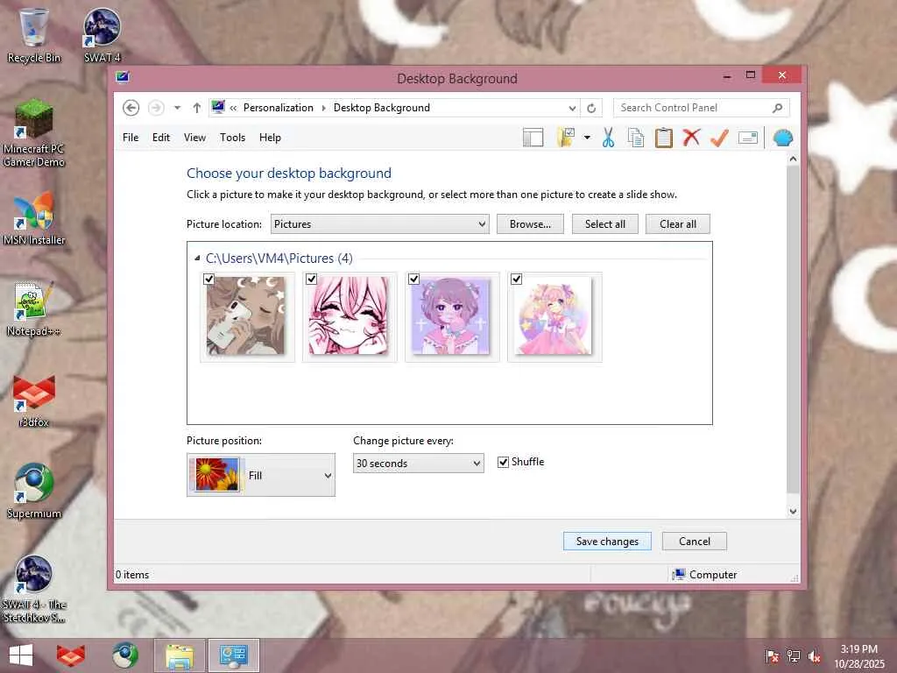Uncheck the brown moon-and-stars picture checkbox
897x673 pixels.
(208, 280)
